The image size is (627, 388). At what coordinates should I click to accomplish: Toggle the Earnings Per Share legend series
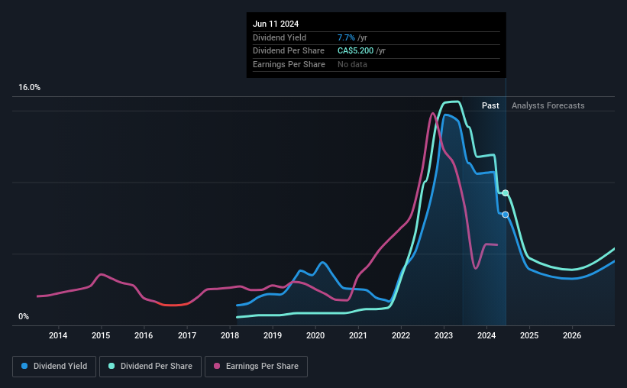click(x=256, y=367)
